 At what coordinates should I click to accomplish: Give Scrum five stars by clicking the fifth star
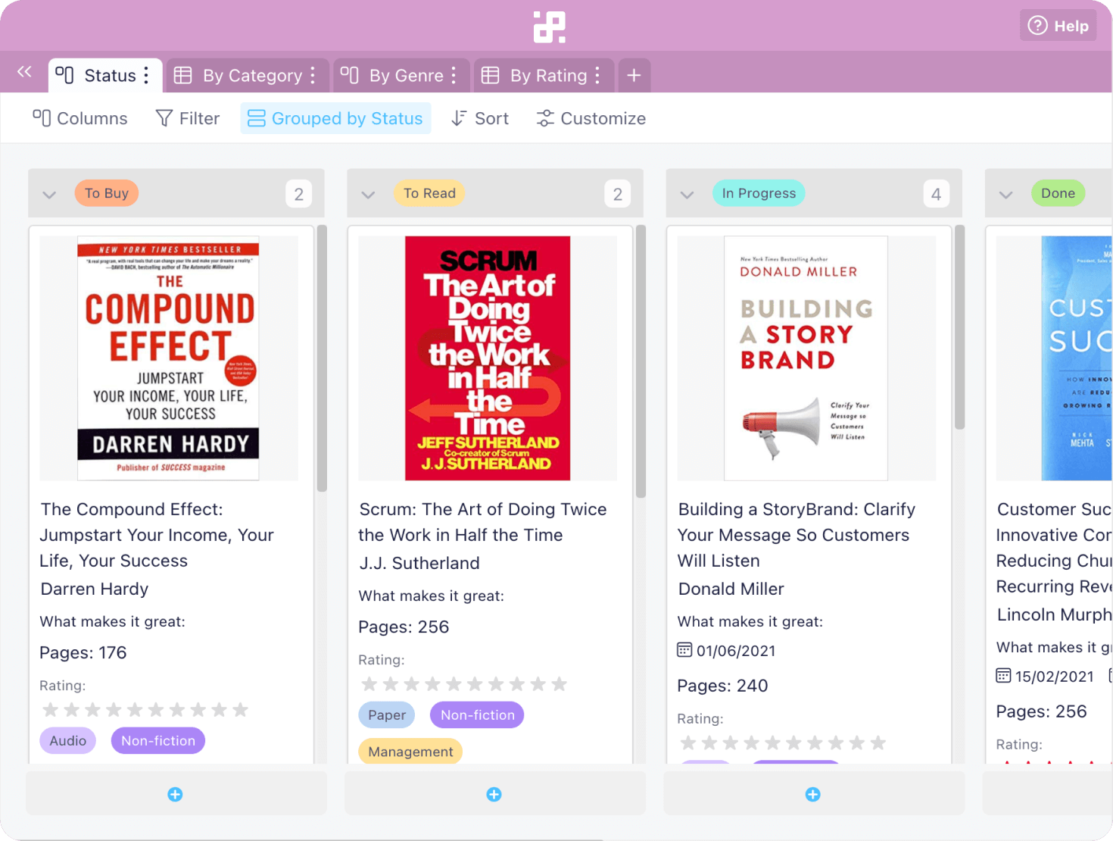(454, 683)
